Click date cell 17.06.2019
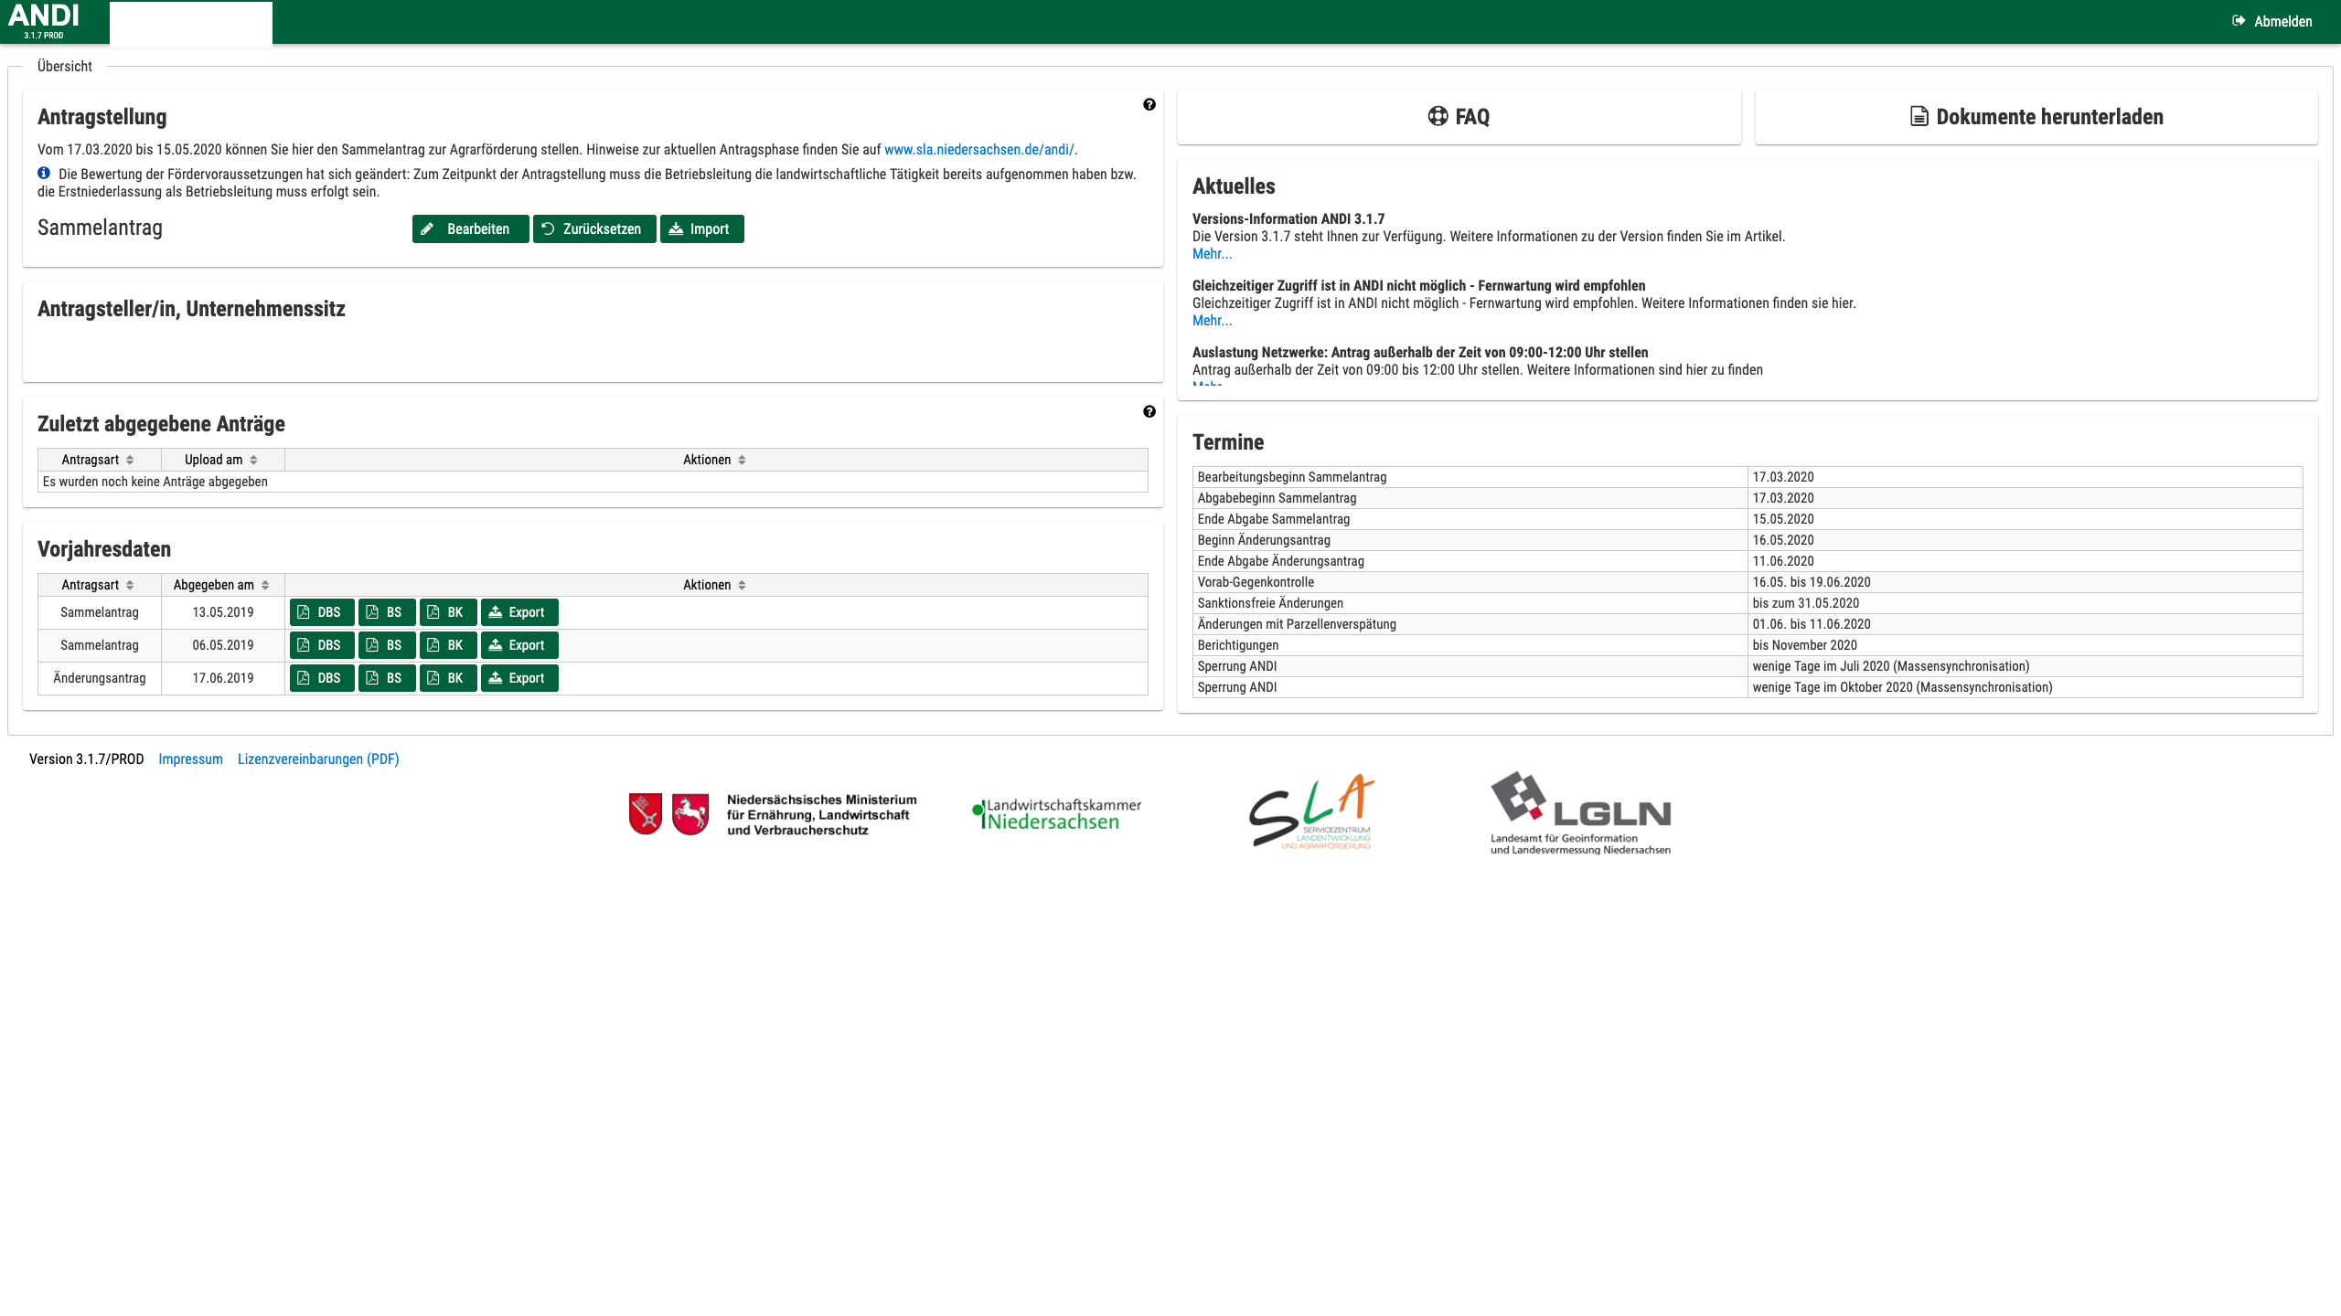The height and width of the screenshot is (1316, 2341). [x=223, y=678]
